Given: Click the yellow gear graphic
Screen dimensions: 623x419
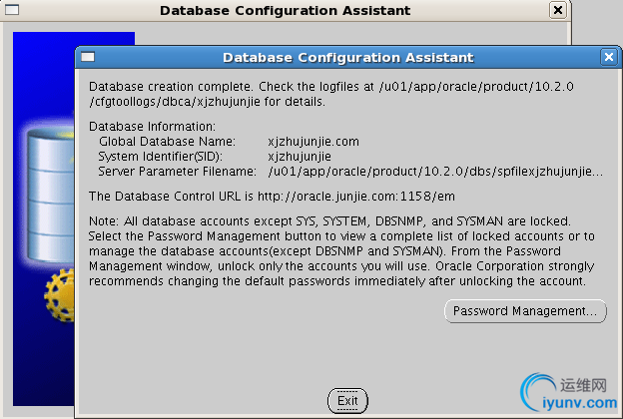Looking at the screenshot, I should (60, 297).
